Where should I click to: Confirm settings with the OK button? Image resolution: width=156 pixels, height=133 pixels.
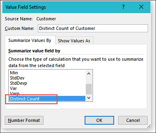click(99, 120)
